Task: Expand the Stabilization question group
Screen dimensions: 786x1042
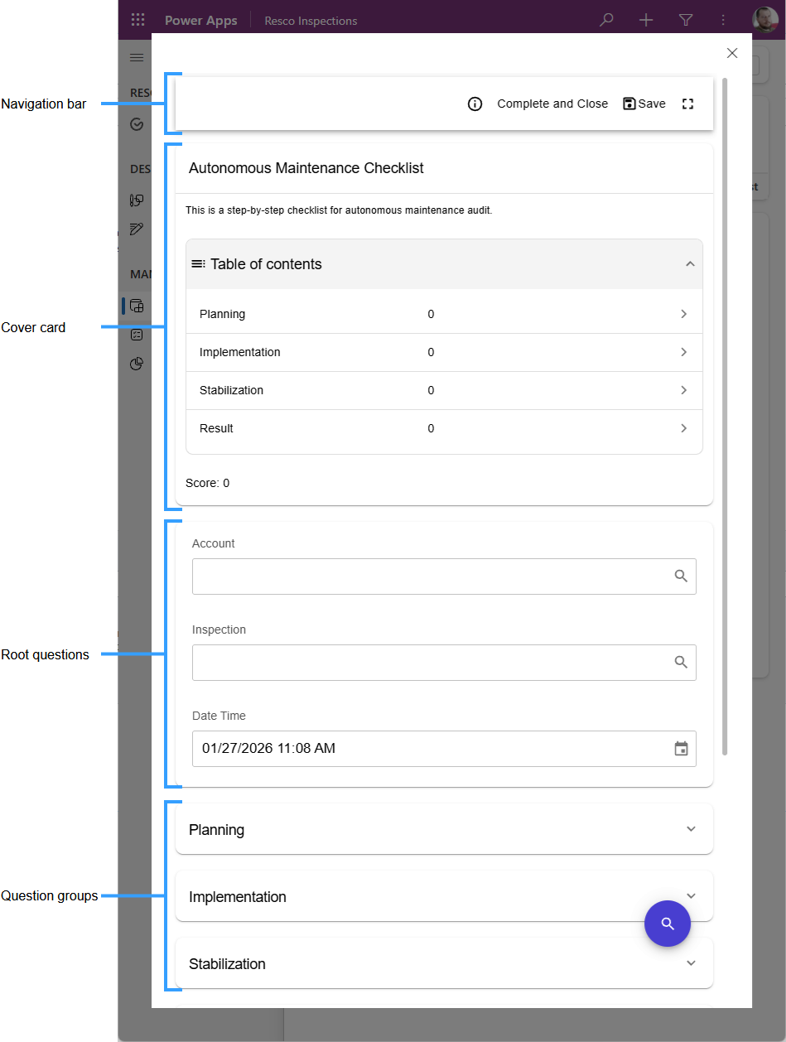Action: click(x=691, y=963)
